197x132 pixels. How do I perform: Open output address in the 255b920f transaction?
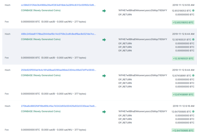click(x=143, y=75)
